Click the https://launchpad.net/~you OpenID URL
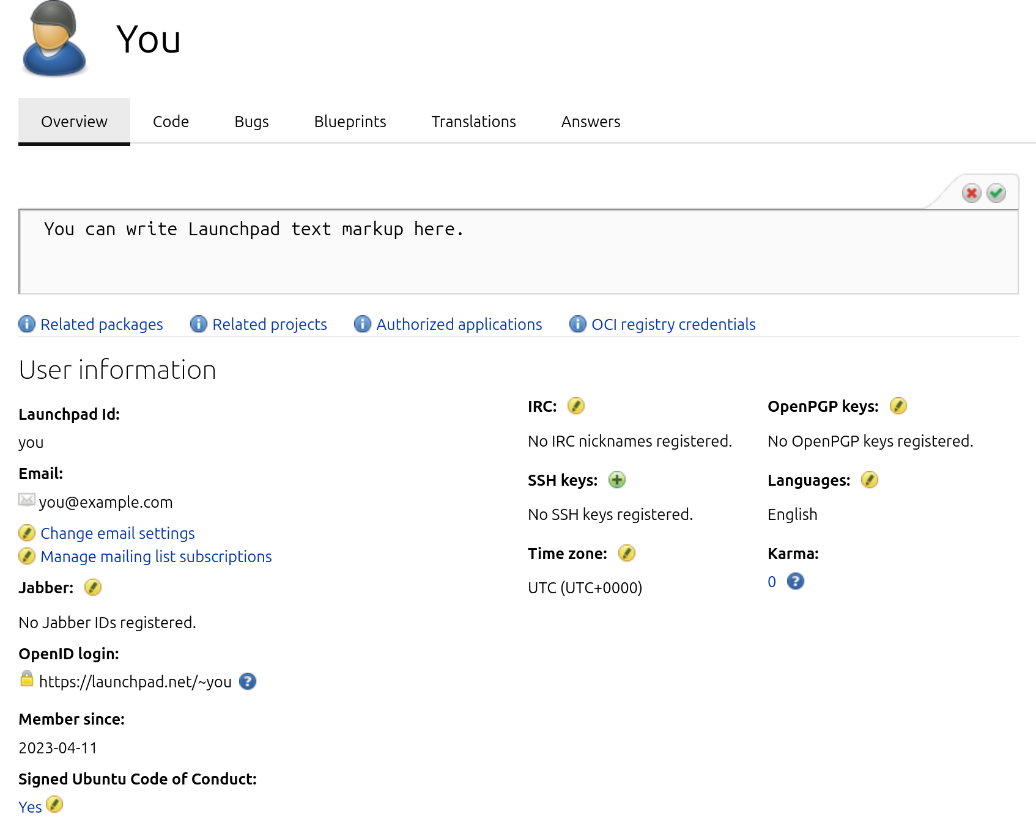 tap(135, 682)
